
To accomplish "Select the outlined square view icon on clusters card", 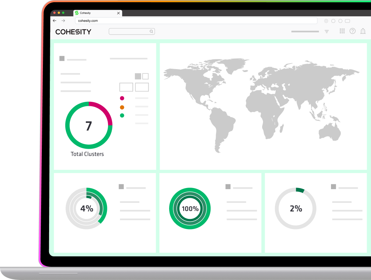I will pyautogui.click(x=145, y=76).
